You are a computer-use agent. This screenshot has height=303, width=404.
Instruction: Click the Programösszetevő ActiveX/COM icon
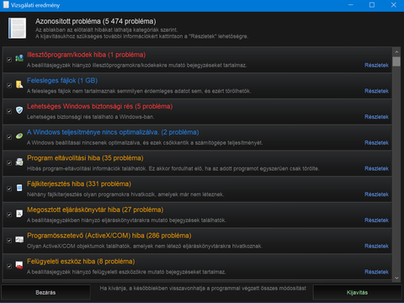[x=19, y=239]
